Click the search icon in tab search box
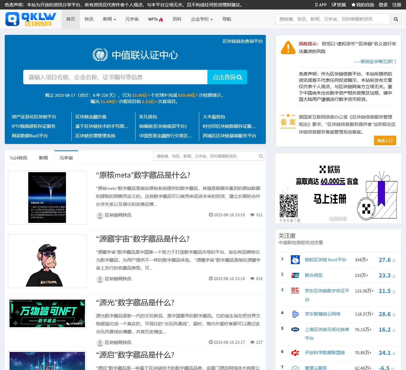 click(261, 156)
